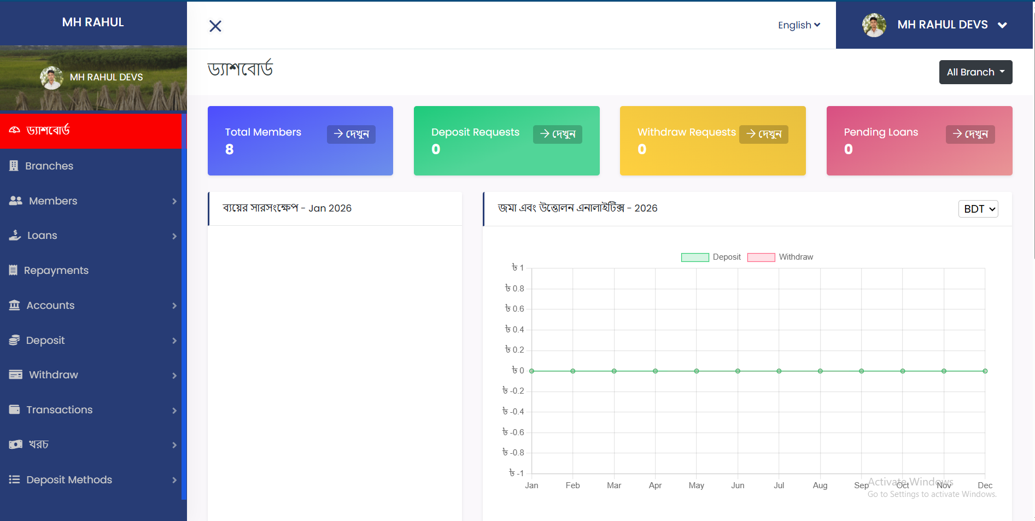Expand the Loans submenu chevron
1035x521 pixels.
tap(174, 236)
